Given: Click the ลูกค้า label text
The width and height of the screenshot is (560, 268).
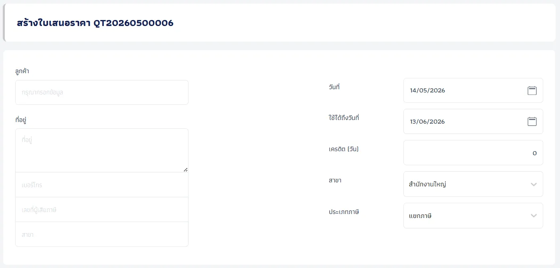Looking at the screenshot, I should pyautogui.click(x=22, y=71).
